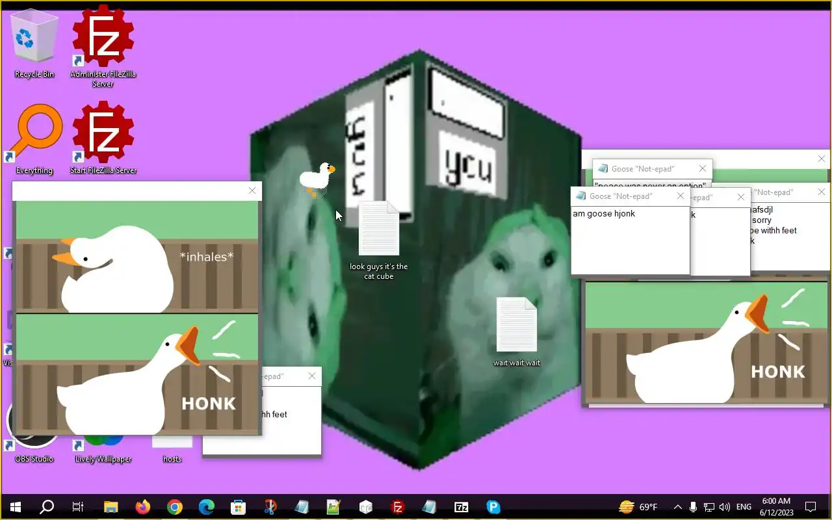
Task: Open the OBS Studio shortcut label
Action: coord(34,459)
